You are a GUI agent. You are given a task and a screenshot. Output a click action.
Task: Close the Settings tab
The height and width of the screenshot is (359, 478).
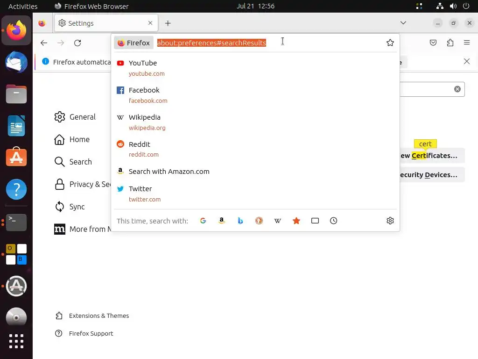coord(150,23)
